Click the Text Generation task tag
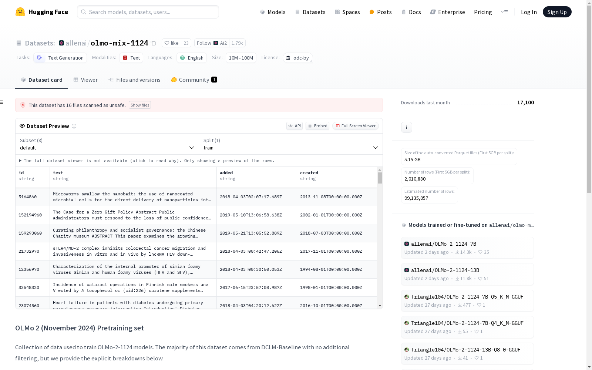Viewport: 592px width, 370px height. [60, 58]
